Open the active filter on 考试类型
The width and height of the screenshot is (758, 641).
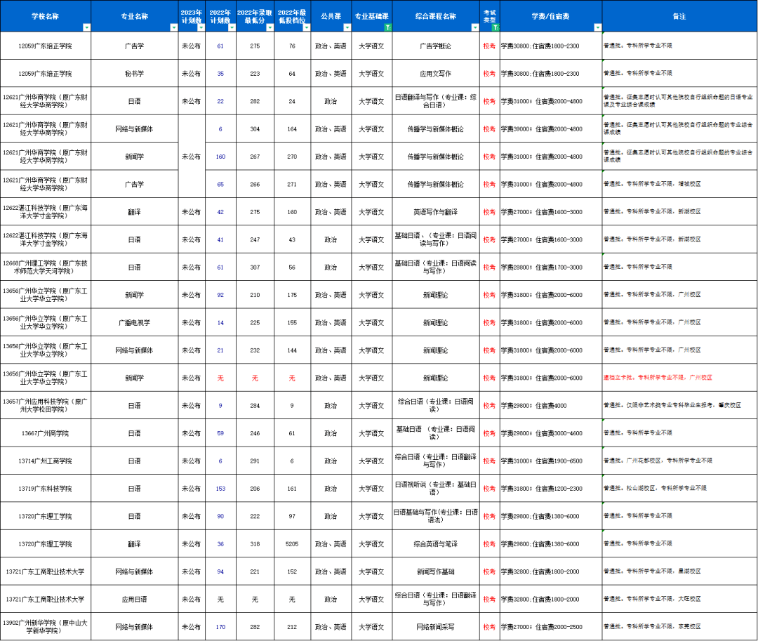pos(496,27)
